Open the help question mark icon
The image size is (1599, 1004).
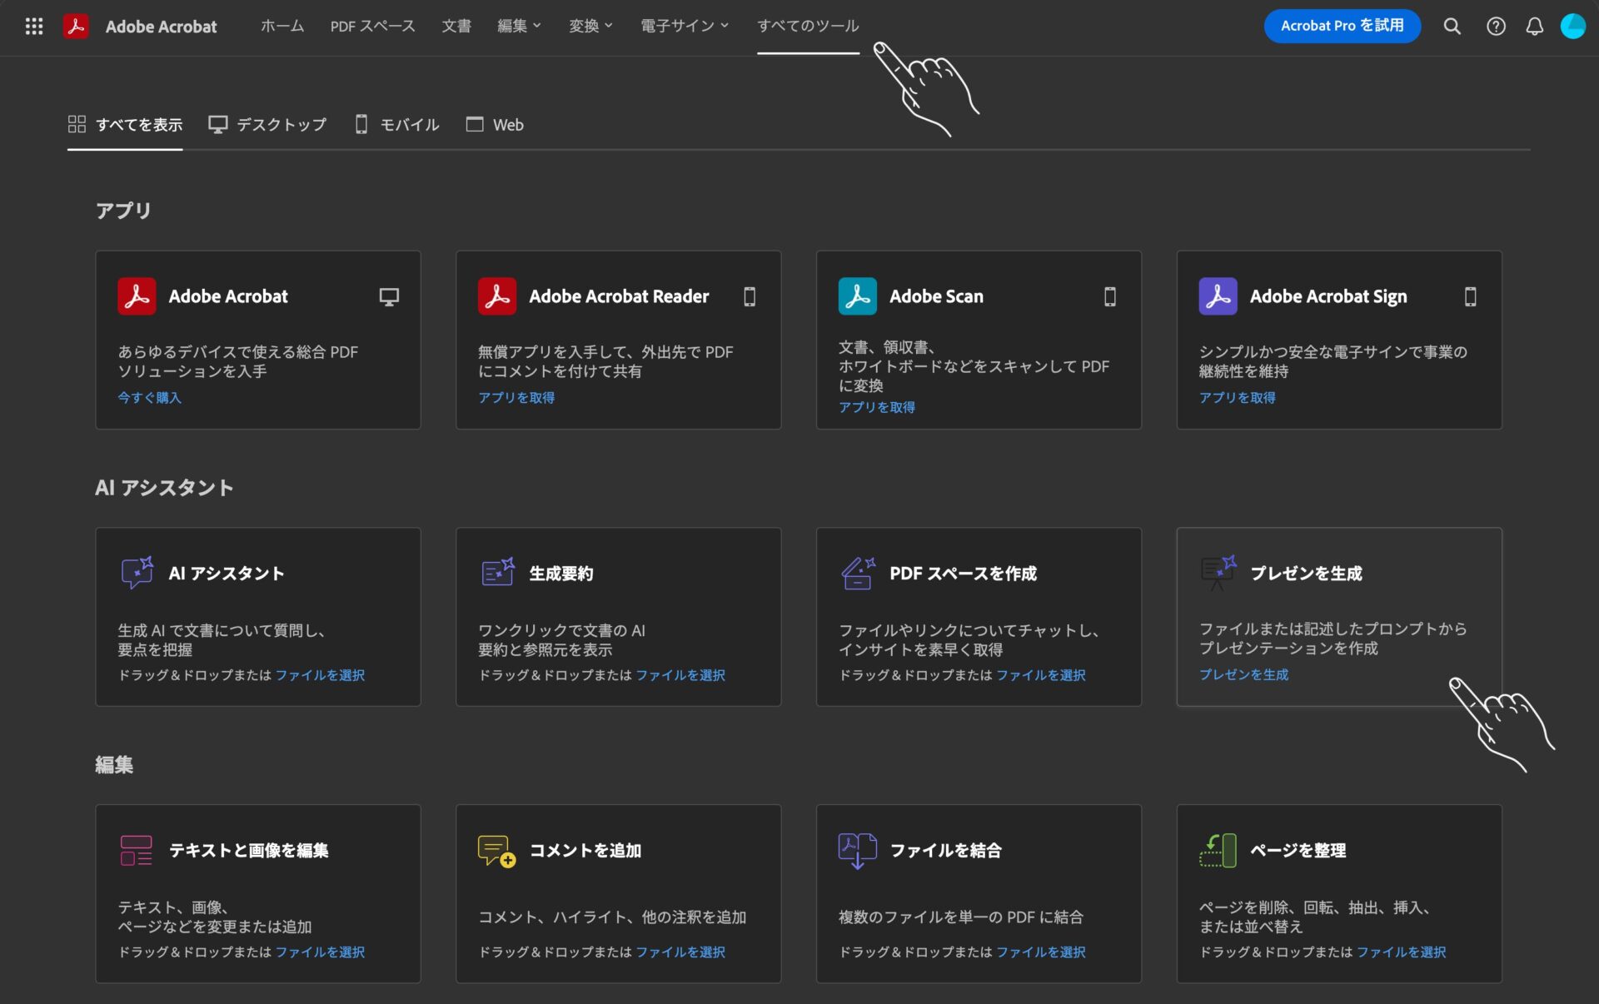1496,27
